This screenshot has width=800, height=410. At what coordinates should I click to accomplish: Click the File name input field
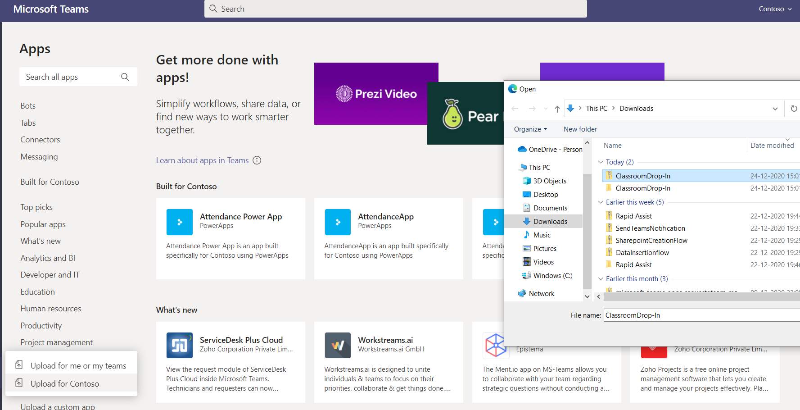pos(701,315)
